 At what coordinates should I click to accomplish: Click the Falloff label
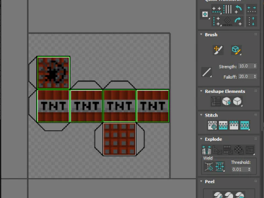pyautogui.click(x=230, y=77)
